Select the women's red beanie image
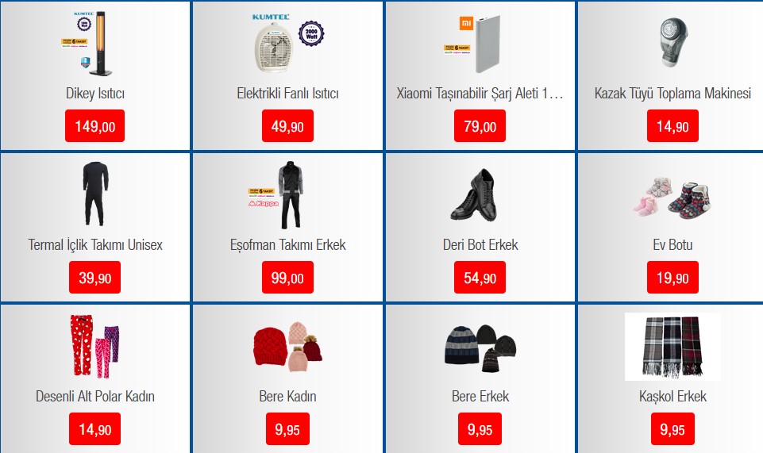The image size is (763, 453). click(288, 346)
